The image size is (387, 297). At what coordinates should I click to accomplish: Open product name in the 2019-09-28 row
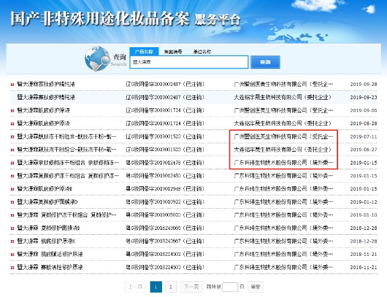[46, 84]
